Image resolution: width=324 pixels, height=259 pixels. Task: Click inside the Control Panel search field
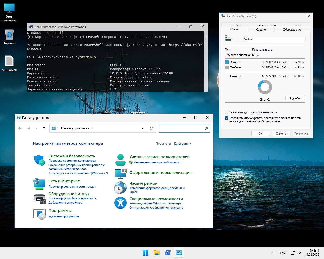point(182,128)
